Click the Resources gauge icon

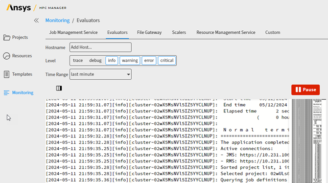[x=7, y=56]
